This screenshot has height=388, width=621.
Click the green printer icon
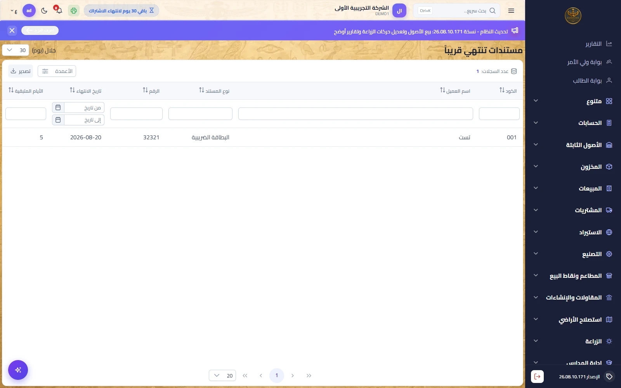74,10
